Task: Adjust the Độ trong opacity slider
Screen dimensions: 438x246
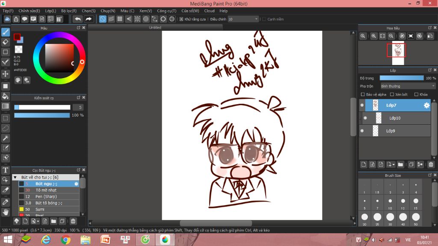Action: [401, 78]
